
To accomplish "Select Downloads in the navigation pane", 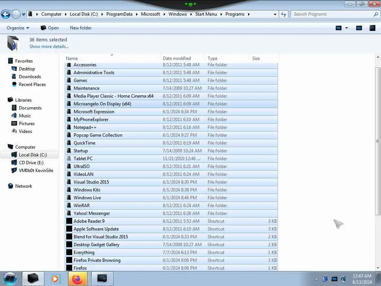I will coord(30,77).
